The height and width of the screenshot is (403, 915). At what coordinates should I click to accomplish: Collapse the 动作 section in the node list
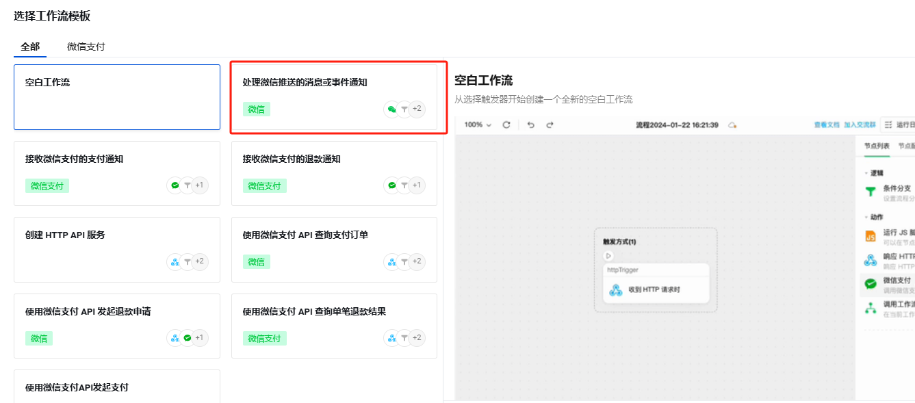(x=865, y=216)
